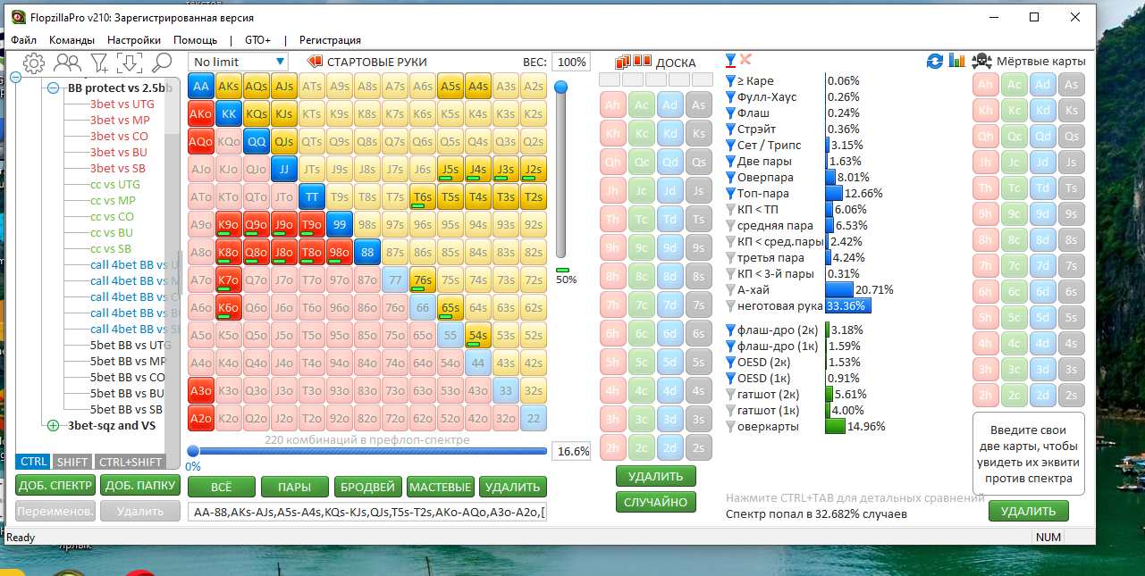Clear filters with the red X icon
Viewport: 1145px width, 576px height.
[745, 60]
